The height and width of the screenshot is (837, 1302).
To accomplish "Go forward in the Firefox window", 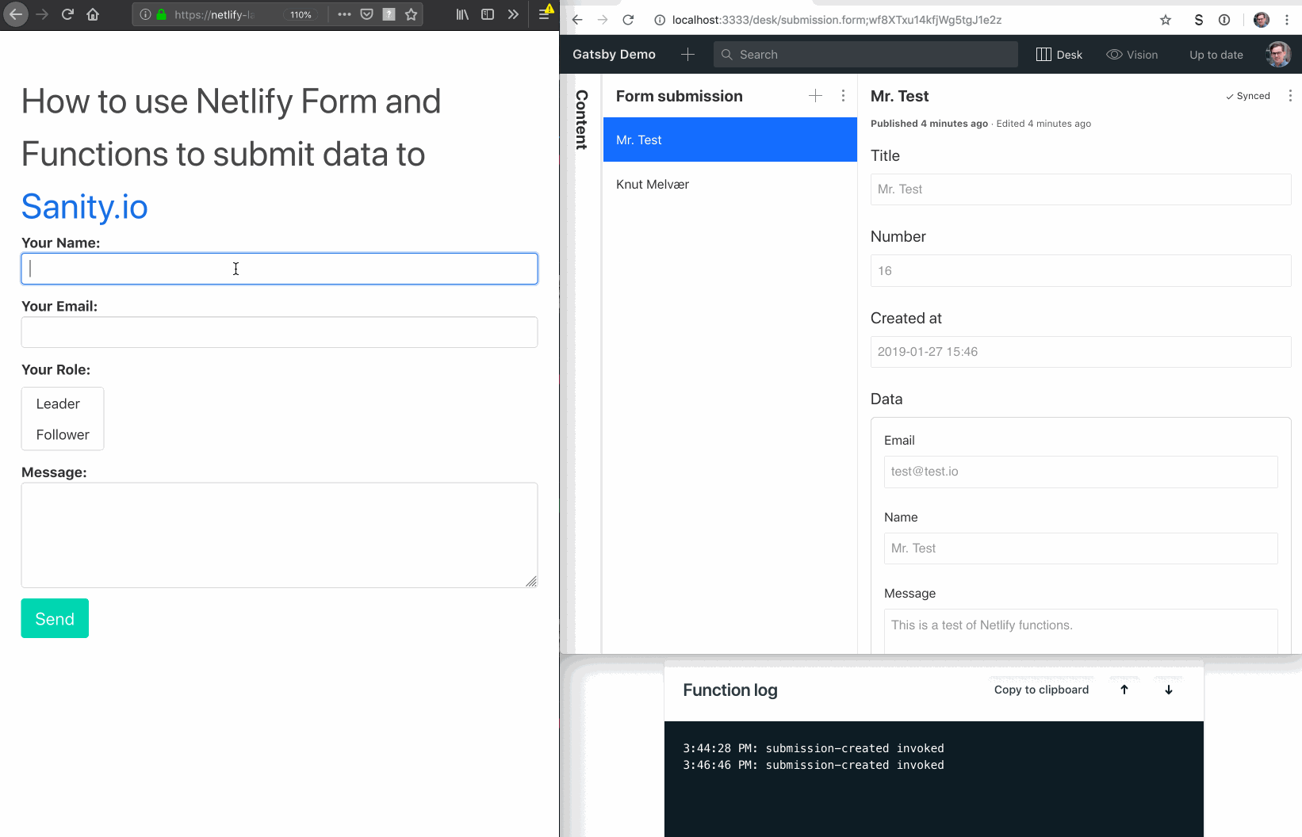I will point(42,14).
